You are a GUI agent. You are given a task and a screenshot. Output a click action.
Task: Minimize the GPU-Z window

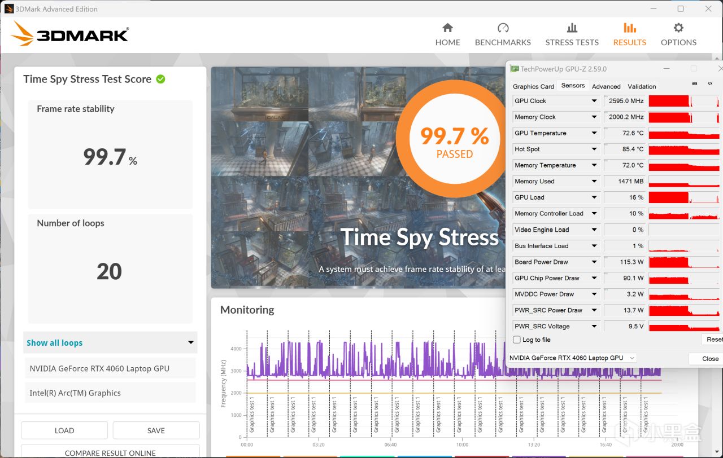point(667,69)
